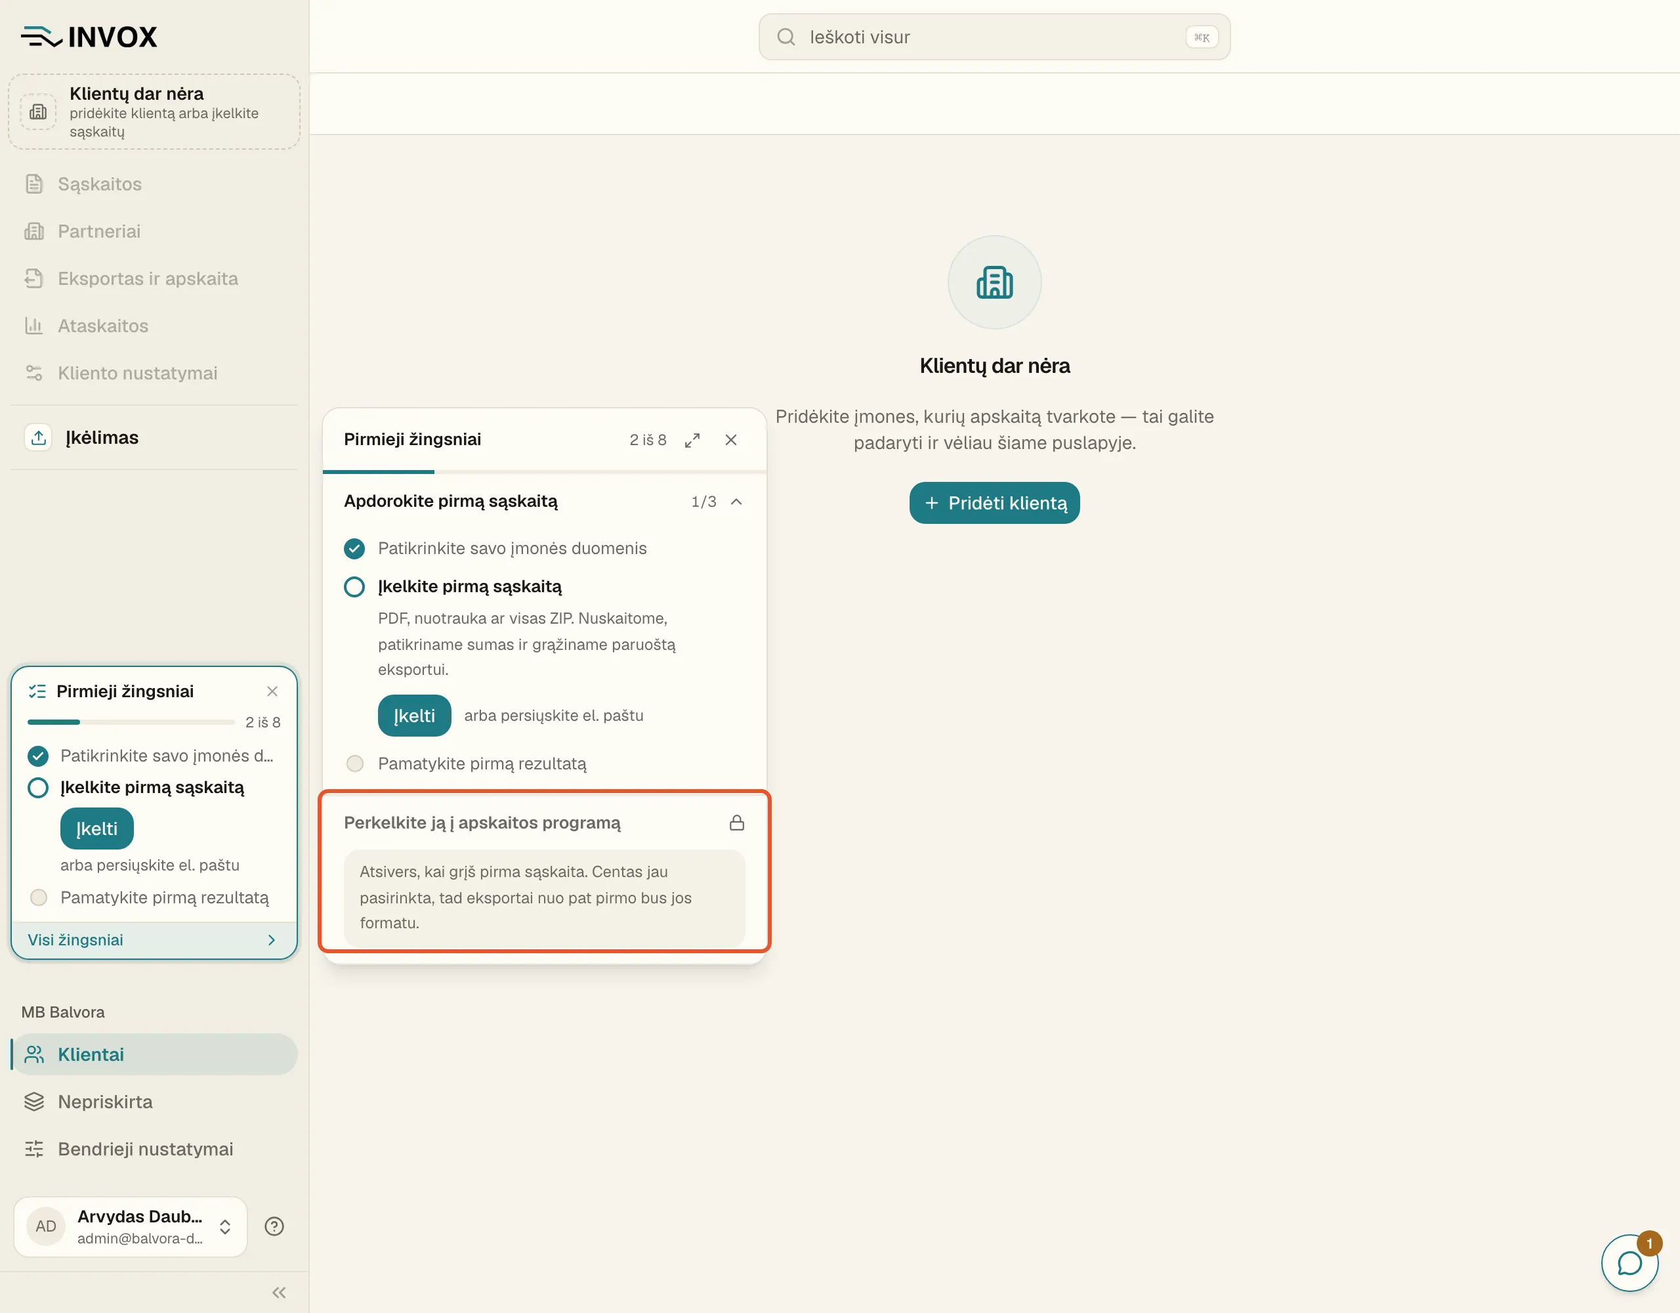Click the Kliento nustatymai sliders icon

(x=34, y=374)
